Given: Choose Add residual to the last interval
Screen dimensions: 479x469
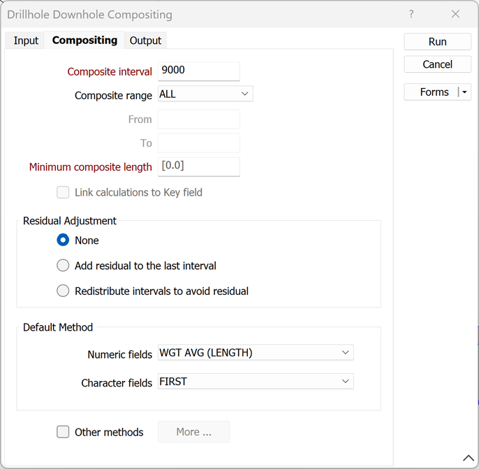Looking at the screenshot, I should 64,266.
